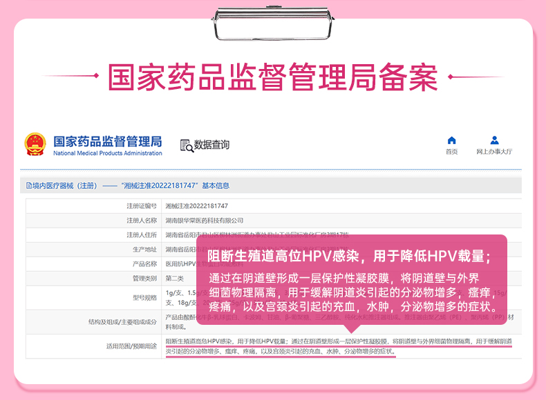The image size is (546, 400).
Task: Click the 注册人住所 row label
Action: (142, 235)
